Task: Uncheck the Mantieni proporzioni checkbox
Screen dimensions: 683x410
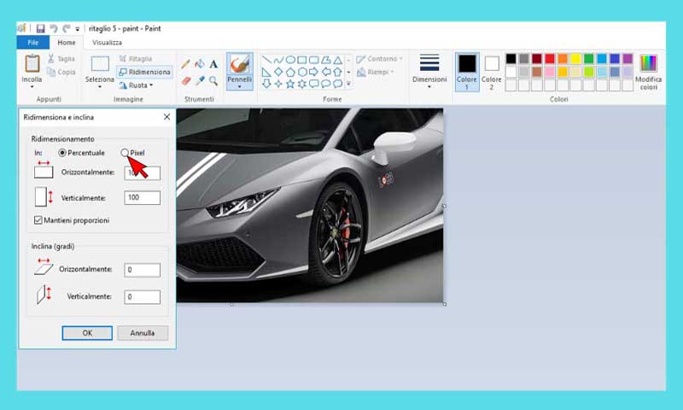Action: tap(38, 220)
